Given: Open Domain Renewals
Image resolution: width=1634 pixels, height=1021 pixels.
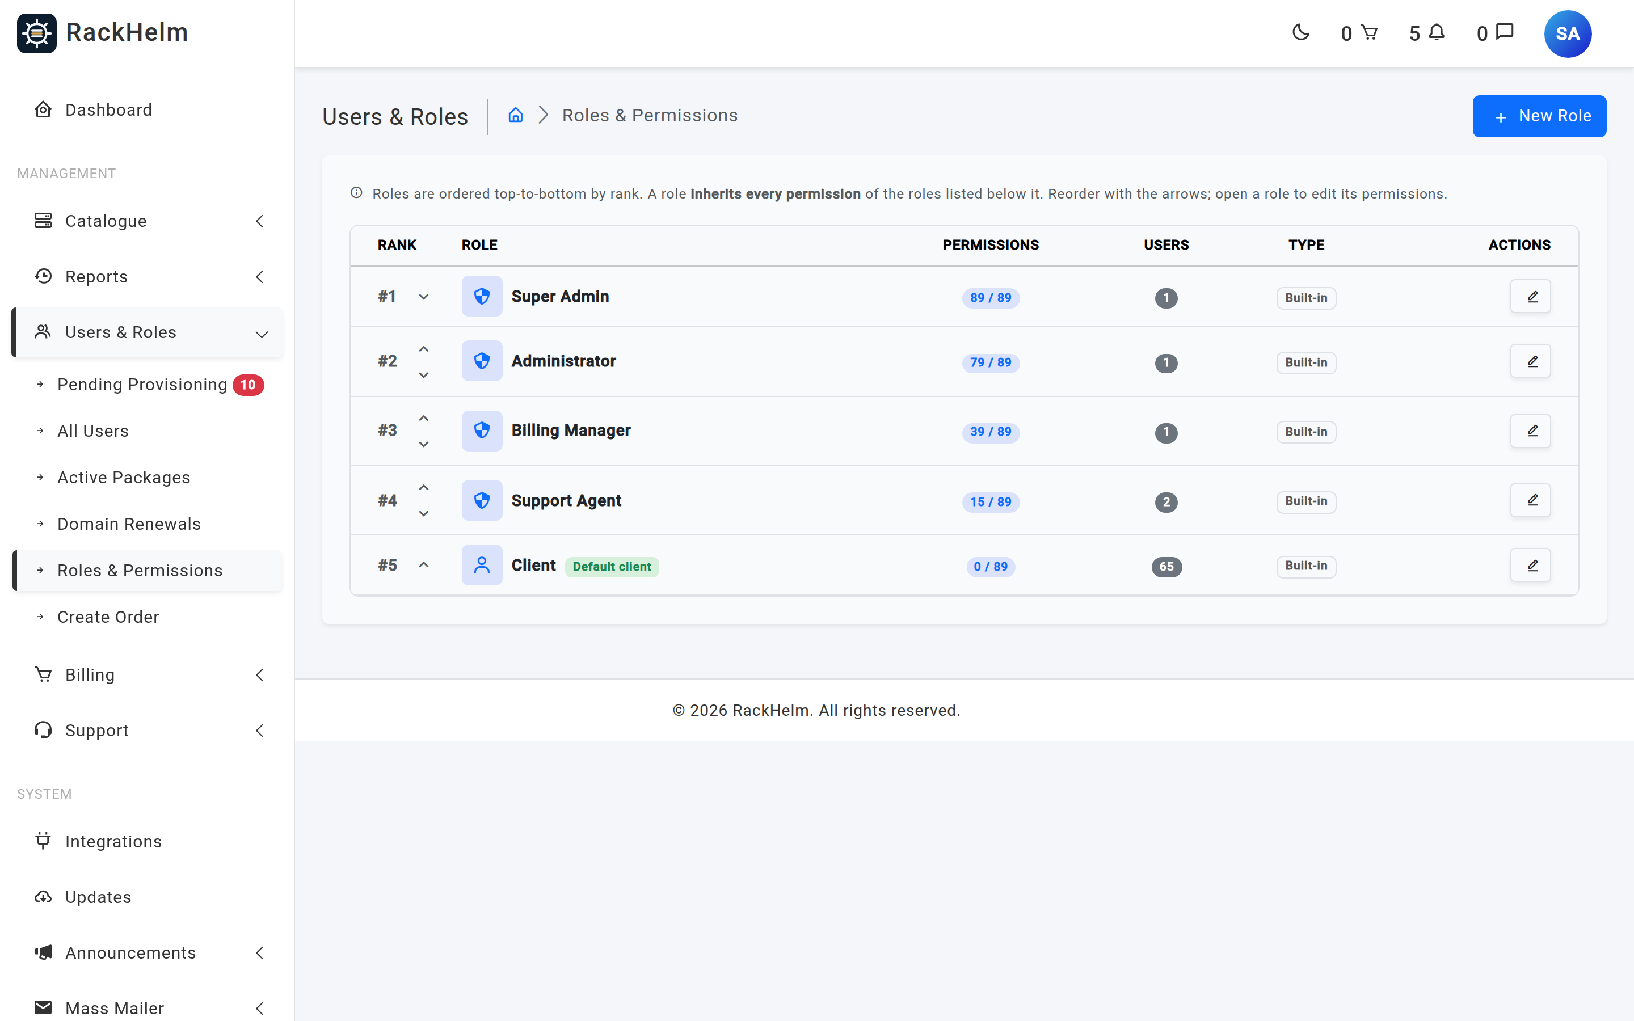Looking at the screenshot, I should (147, 524).
